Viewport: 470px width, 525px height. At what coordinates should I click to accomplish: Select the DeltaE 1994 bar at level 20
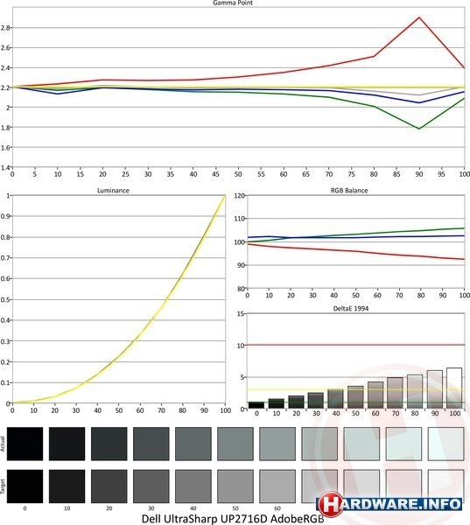click(296, 402)
